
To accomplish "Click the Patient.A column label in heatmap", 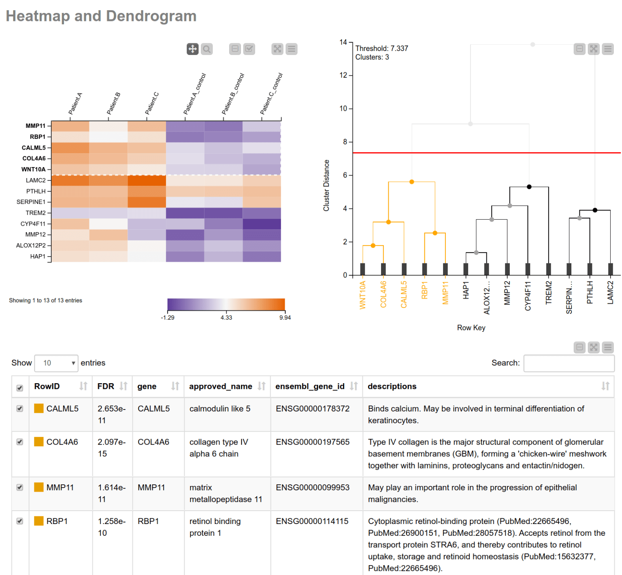I will tap(75, 104).
